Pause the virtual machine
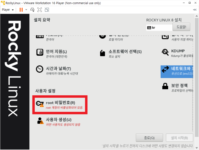199x150 pixels. pos(21,10)
